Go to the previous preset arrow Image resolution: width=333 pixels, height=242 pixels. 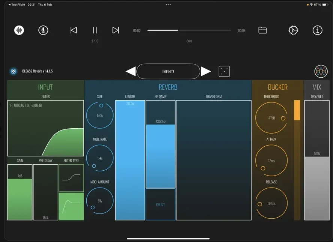131,71
